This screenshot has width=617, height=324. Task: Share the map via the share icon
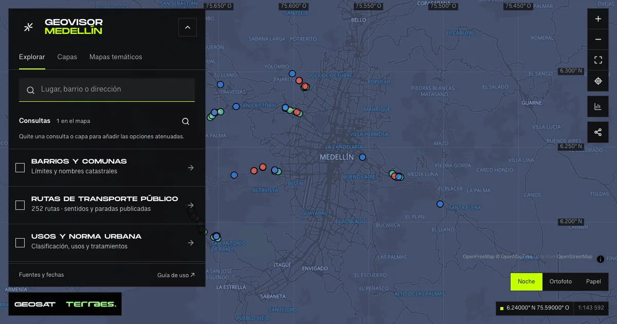point(598,132)
